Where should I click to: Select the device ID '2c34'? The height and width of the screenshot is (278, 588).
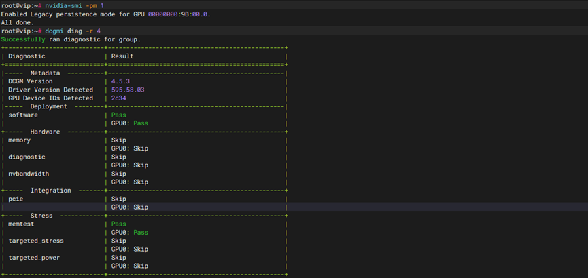coord(118,98)
